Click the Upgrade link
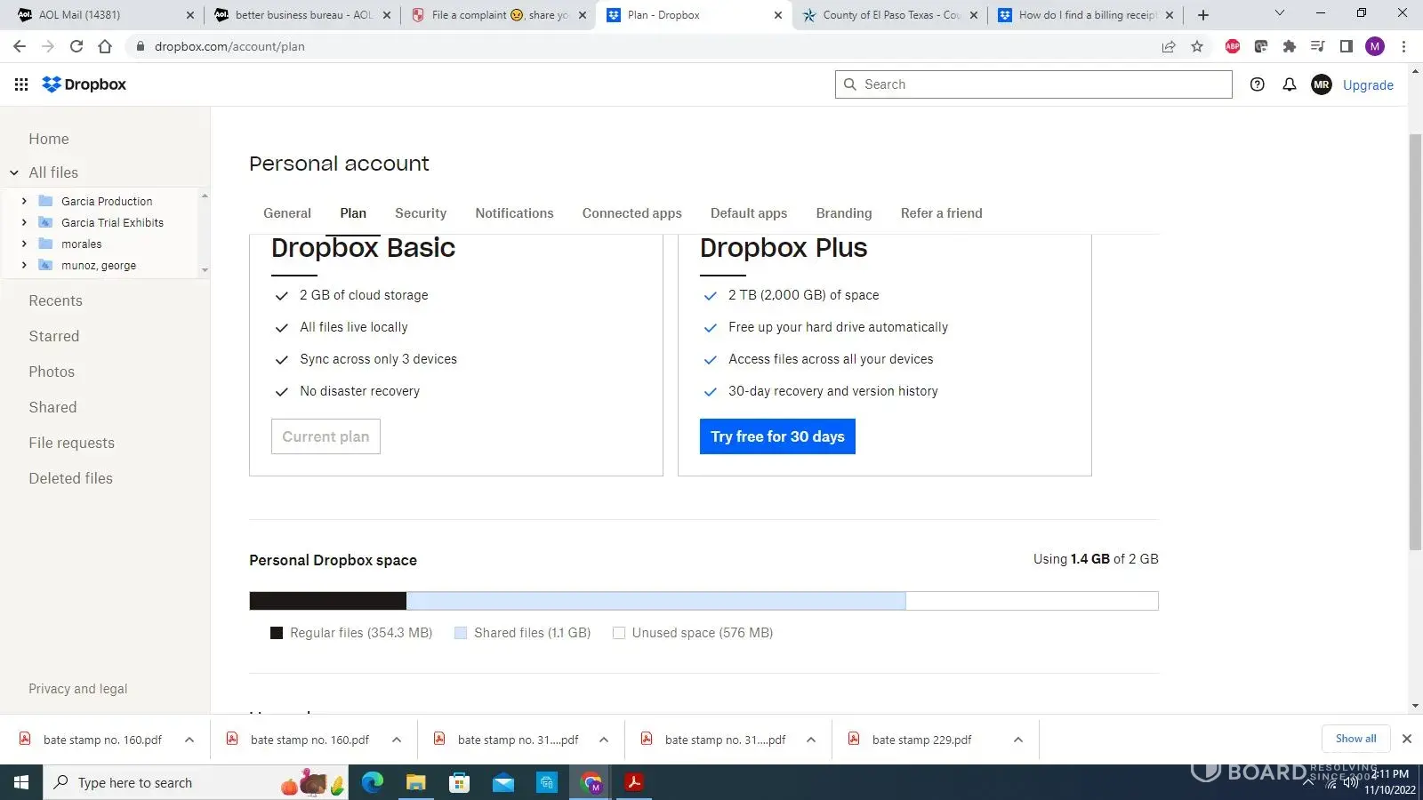The height and width of the screenshot is (800, 1423). [1367, 85]
